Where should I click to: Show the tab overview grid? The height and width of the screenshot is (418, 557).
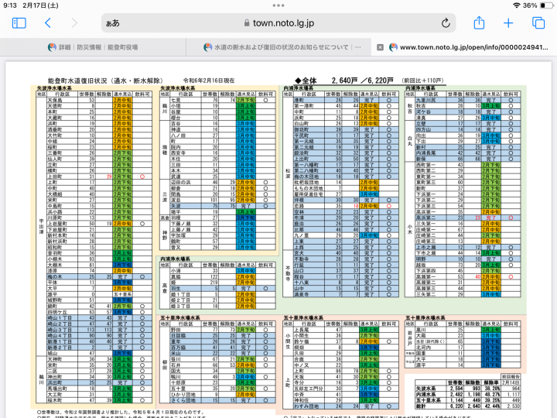coord(538,23)
